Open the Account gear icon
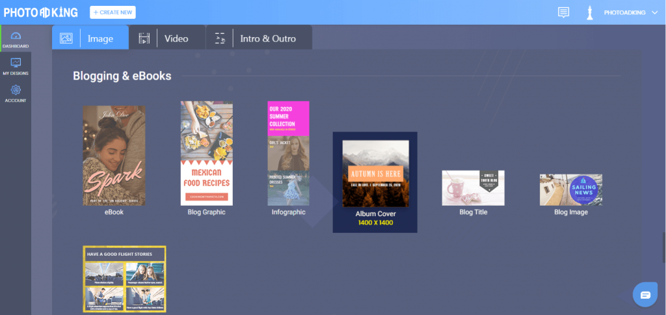Image resolution: width=666 pixels, height=315 pixels. click(x=16, y=90)
